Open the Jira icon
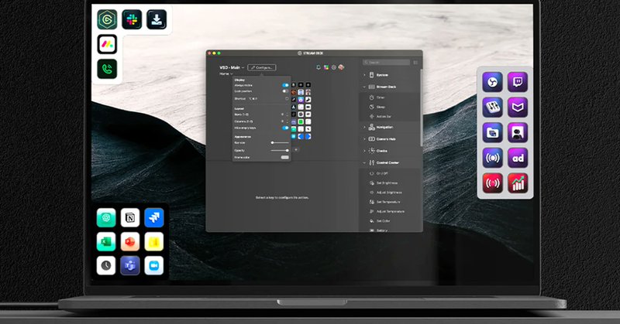The height and width of the screenshot is (324, 620). pos(154,217)
